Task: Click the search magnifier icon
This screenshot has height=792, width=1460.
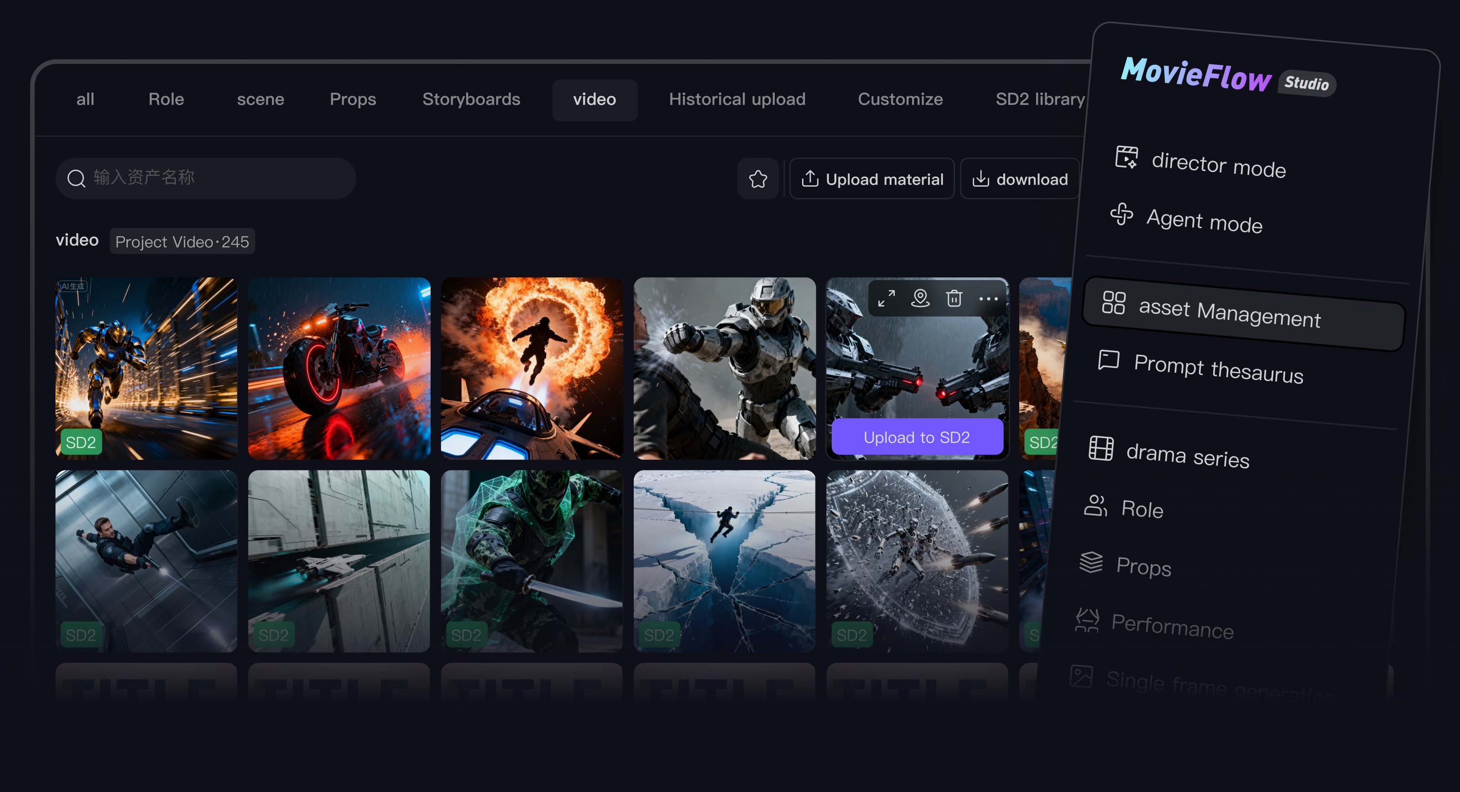Action: pyautogui.click(x=77, y=178)
